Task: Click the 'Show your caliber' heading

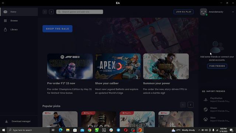Action: (x=107, y=83)
